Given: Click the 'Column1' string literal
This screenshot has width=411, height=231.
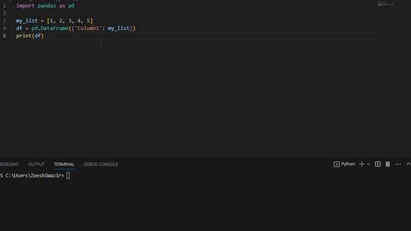Looking at the screenshot, I should [x=88, y=28].
